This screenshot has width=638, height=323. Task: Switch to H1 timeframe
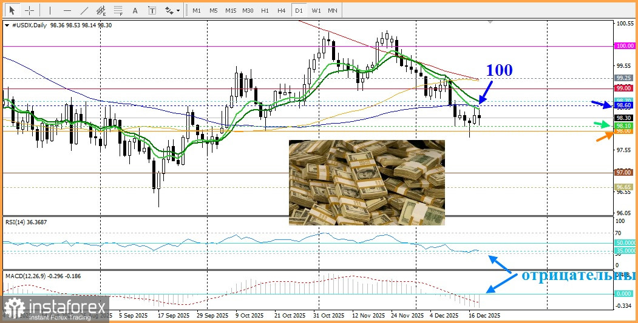click(265, 10)
